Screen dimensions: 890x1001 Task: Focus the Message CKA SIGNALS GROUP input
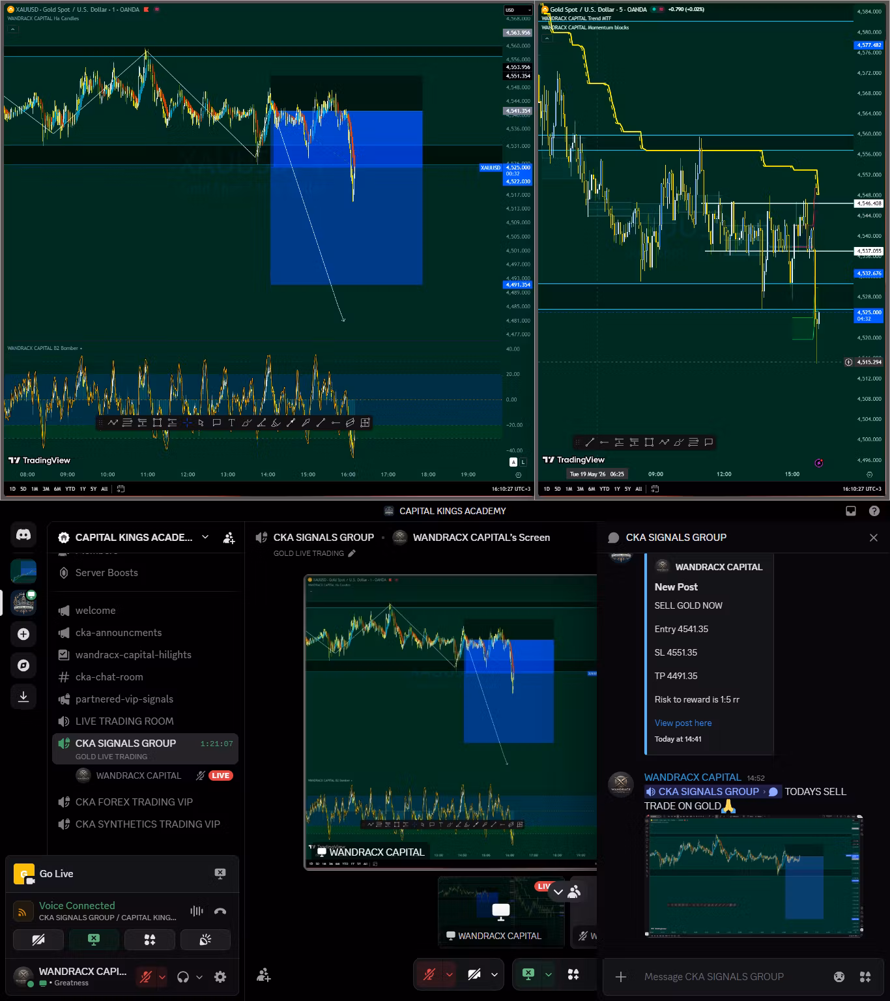tap(714, 976)
